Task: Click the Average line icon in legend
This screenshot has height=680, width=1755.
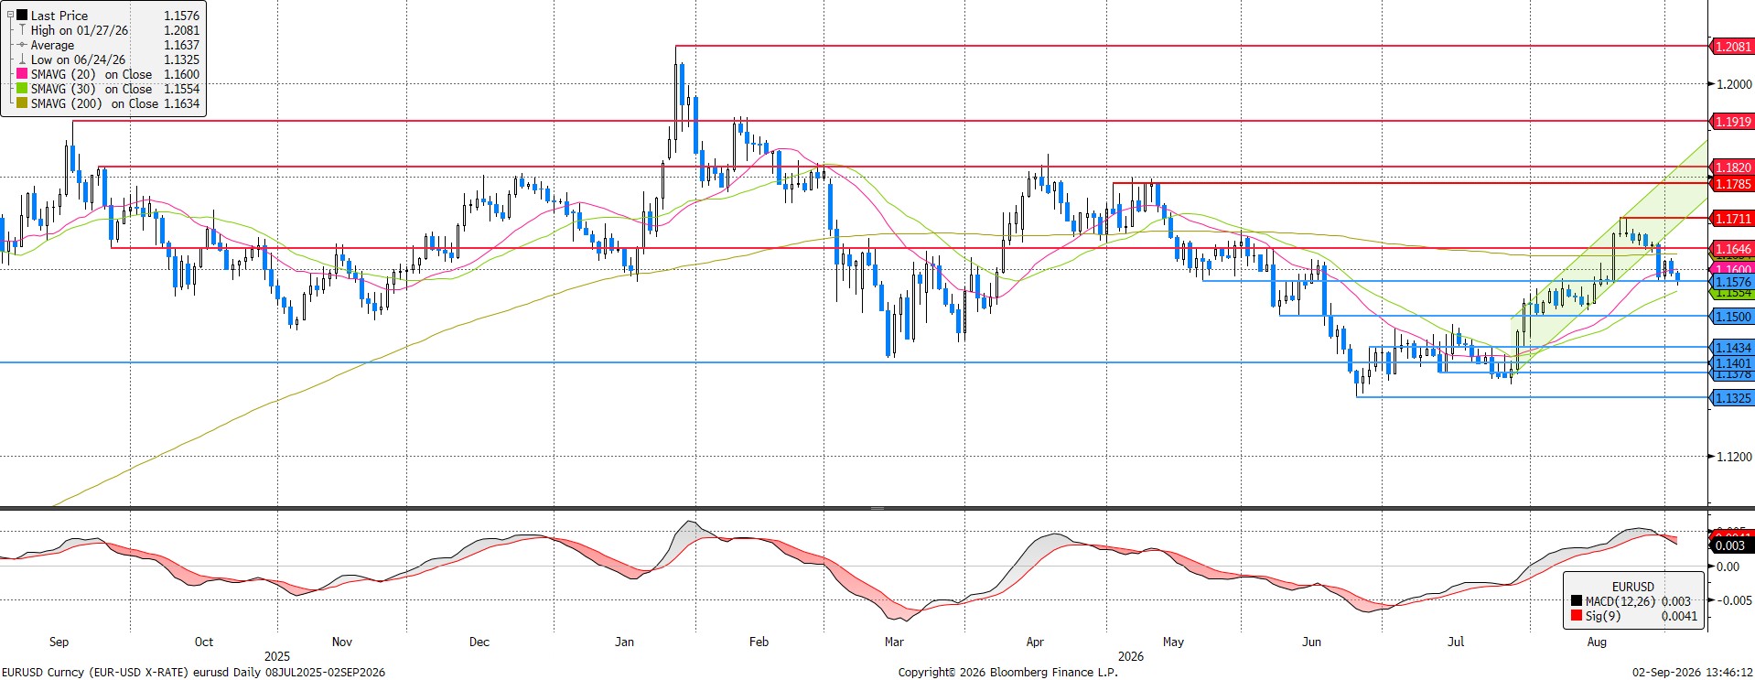Action: [x=22, y=45]
